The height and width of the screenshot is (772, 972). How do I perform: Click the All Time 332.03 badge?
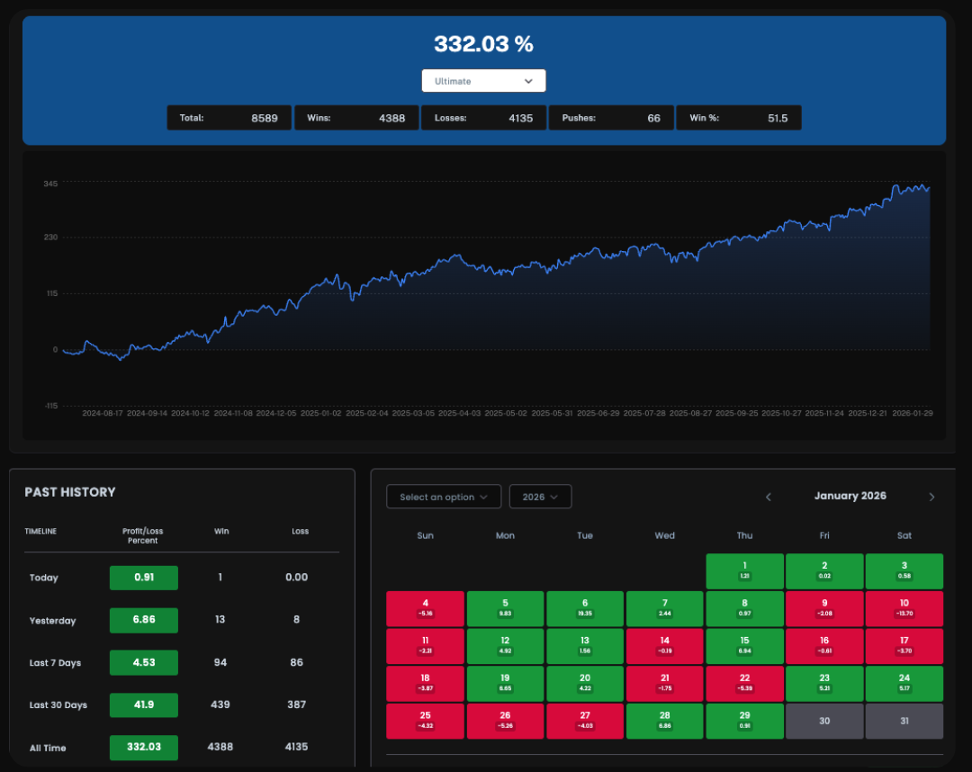click(x=143, y=748)
